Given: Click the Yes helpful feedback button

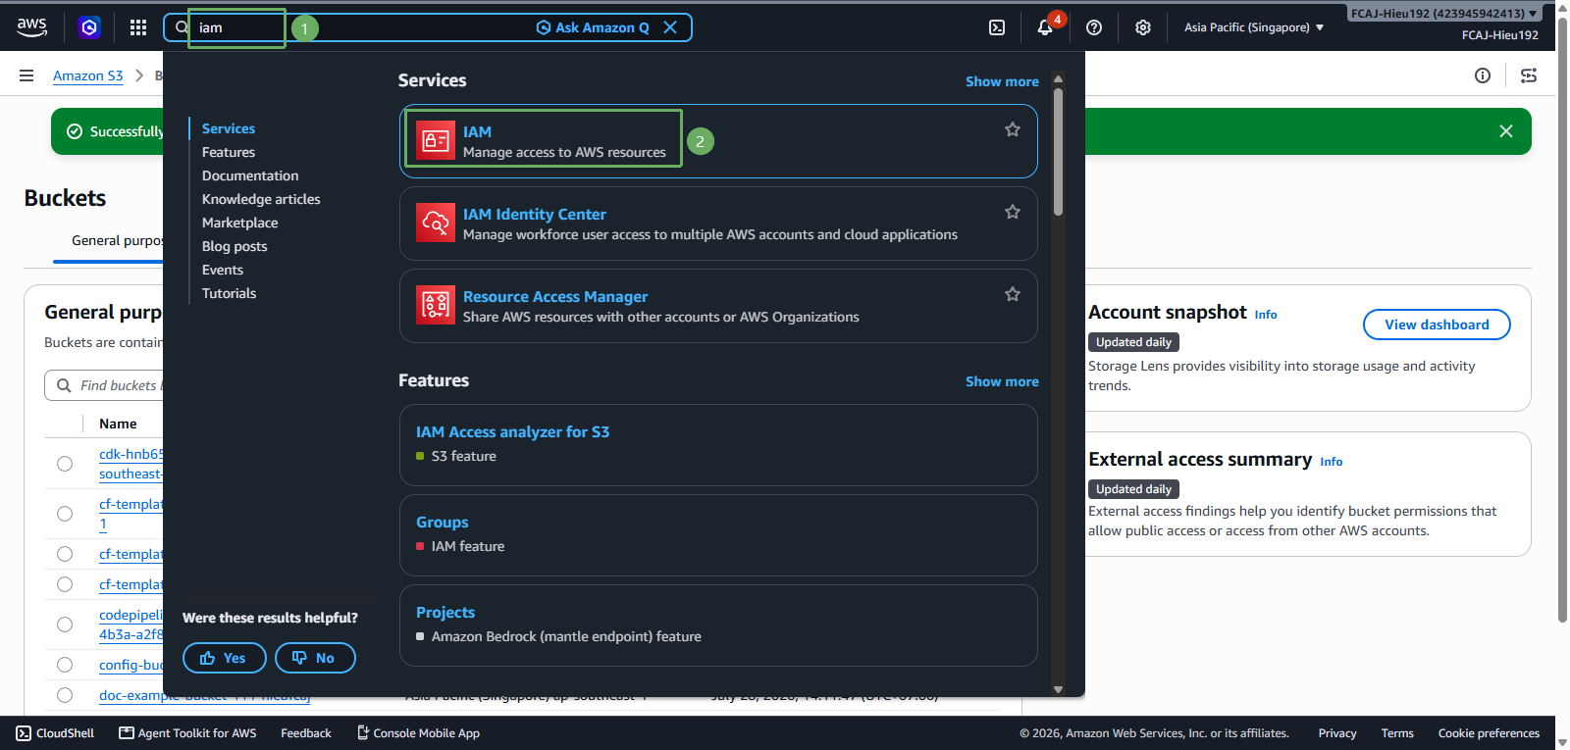Looking at the screenshot, I should point(225,658).
